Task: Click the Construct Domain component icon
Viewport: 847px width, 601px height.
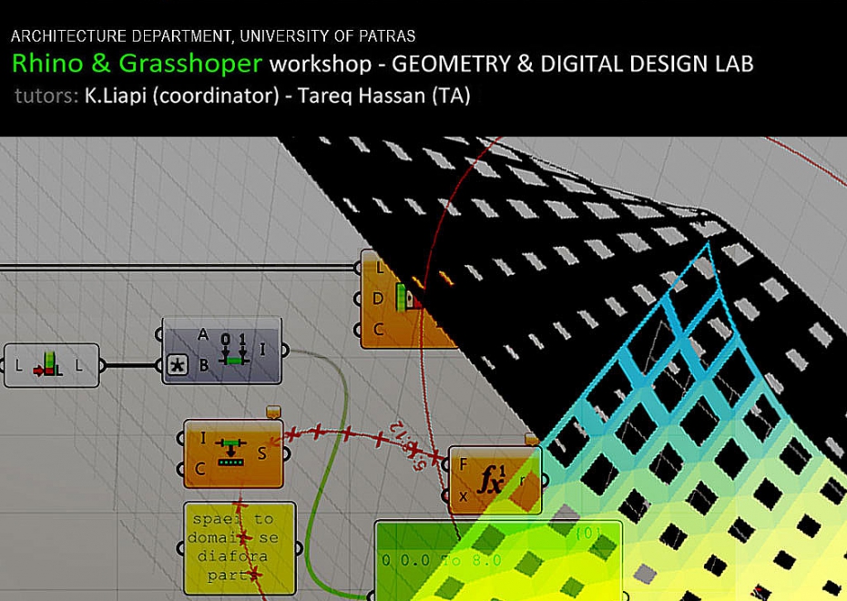Action: tap(234, 350)
